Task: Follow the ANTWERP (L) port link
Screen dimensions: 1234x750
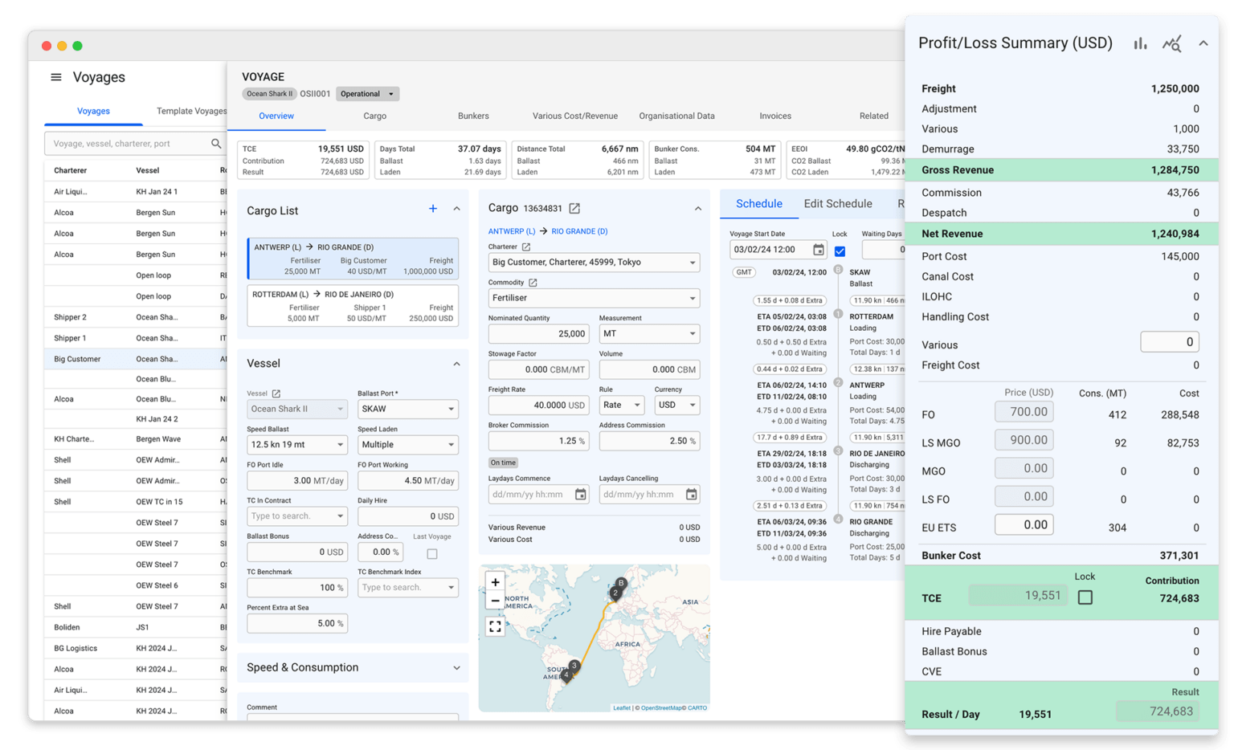Action: click(512, 231)
